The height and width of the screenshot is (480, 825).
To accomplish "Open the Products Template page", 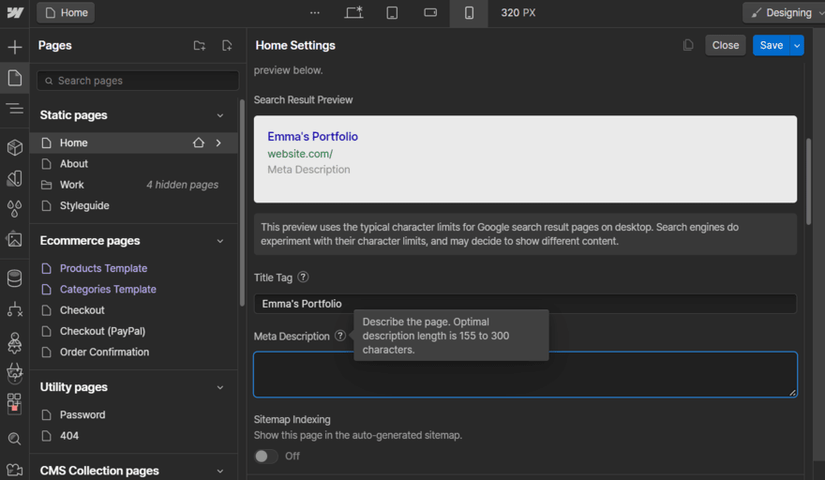I will pos(103,268).
